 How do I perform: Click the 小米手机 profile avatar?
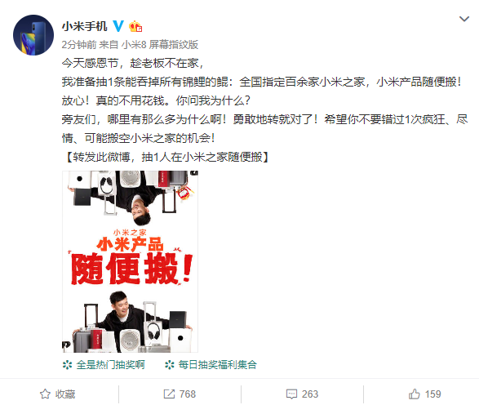33,35
